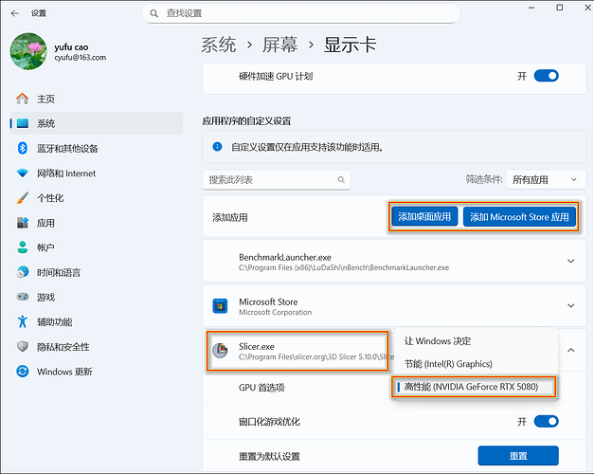Click the globe clock icon for 时间和语言
594x474 pixels.
point(23,272)
